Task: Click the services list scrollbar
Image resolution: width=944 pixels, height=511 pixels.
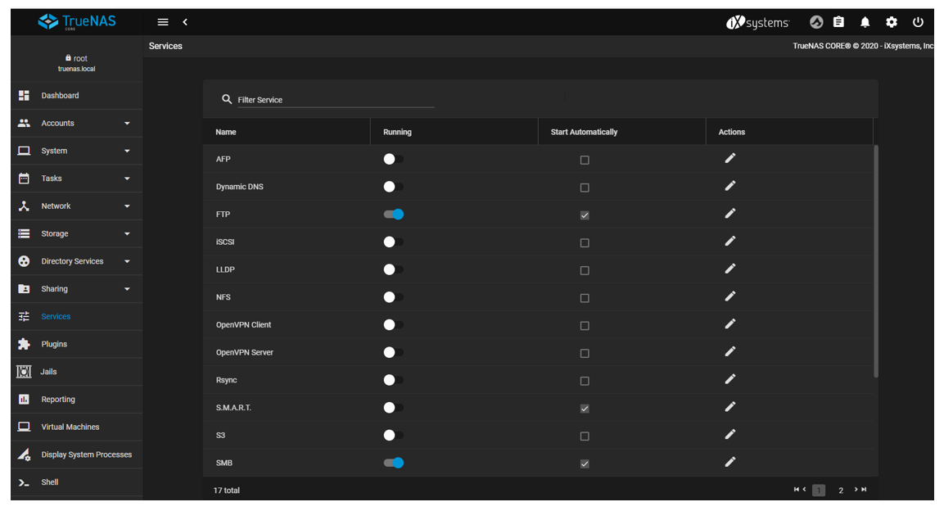Action: point(876,261)
